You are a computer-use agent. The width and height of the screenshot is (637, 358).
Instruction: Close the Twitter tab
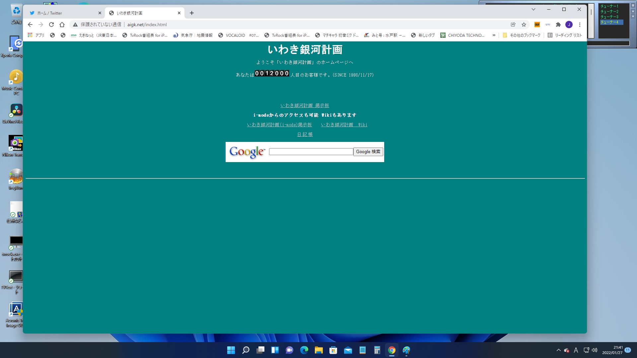pos(100,13)
